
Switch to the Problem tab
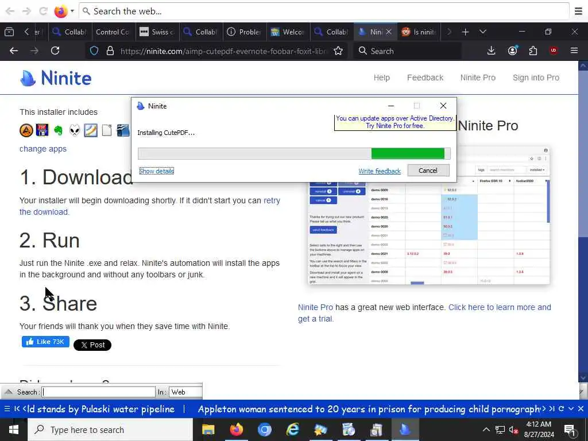tap(245, 32)
